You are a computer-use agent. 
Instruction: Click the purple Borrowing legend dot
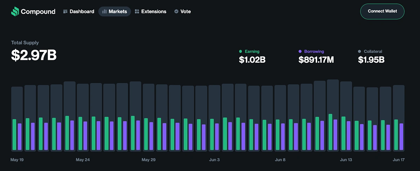(x=300, y=52)
